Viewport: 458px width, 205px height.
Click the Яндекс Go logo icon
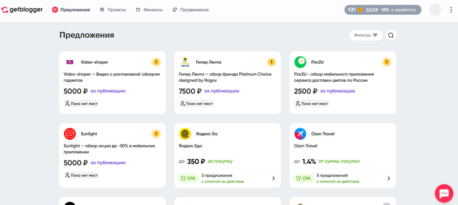coord(185,134)
